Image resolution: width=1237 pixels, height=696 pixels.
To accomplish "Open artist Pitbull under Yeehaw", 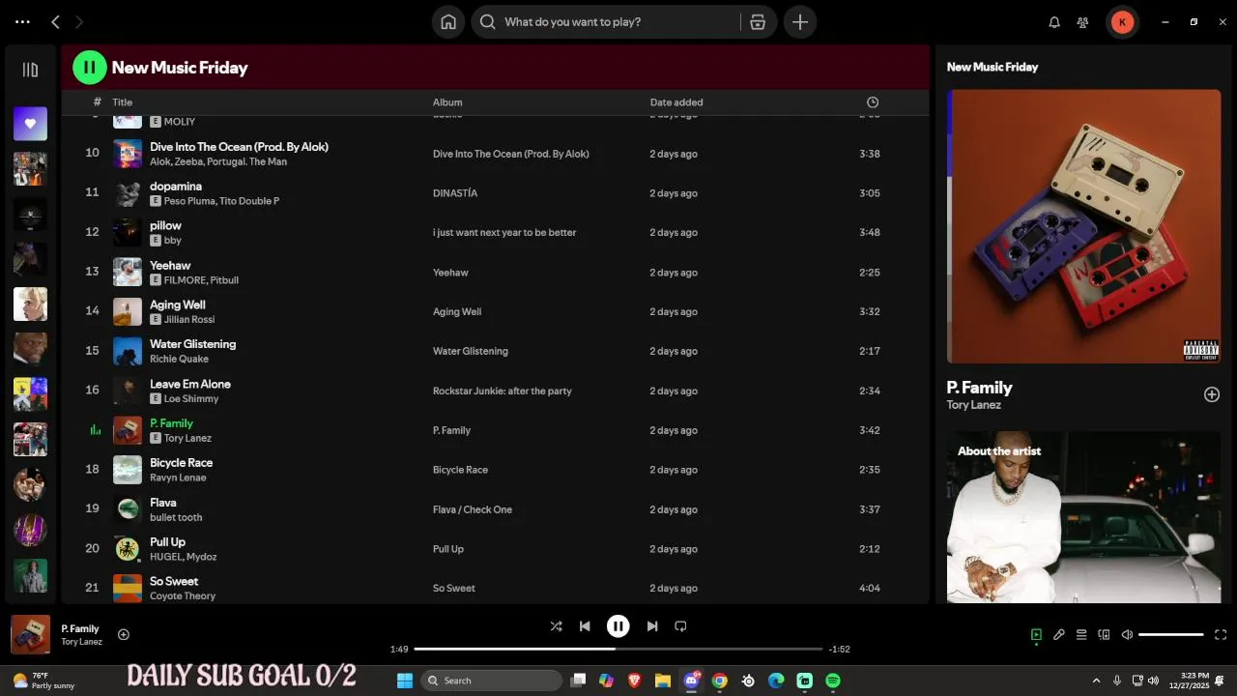I will 224,280.
